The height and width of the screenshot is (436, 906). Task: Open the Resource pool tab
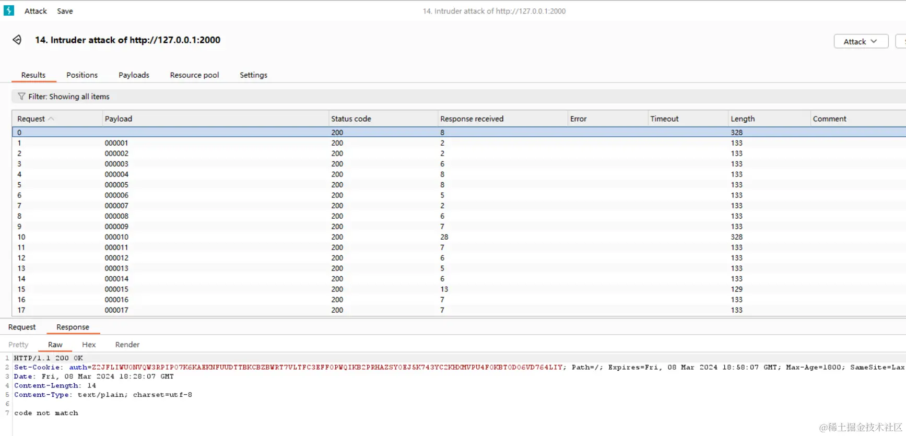(x=194, y=75)
